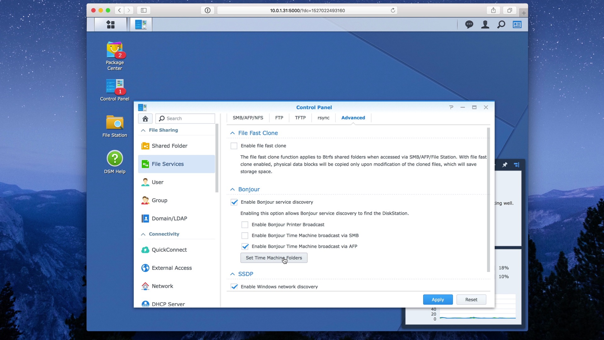This screenshot has width=604, height=340.
Task: Open the widgets panel icon in taskbar
Action: pyautogui.click(x=517, y=25)
